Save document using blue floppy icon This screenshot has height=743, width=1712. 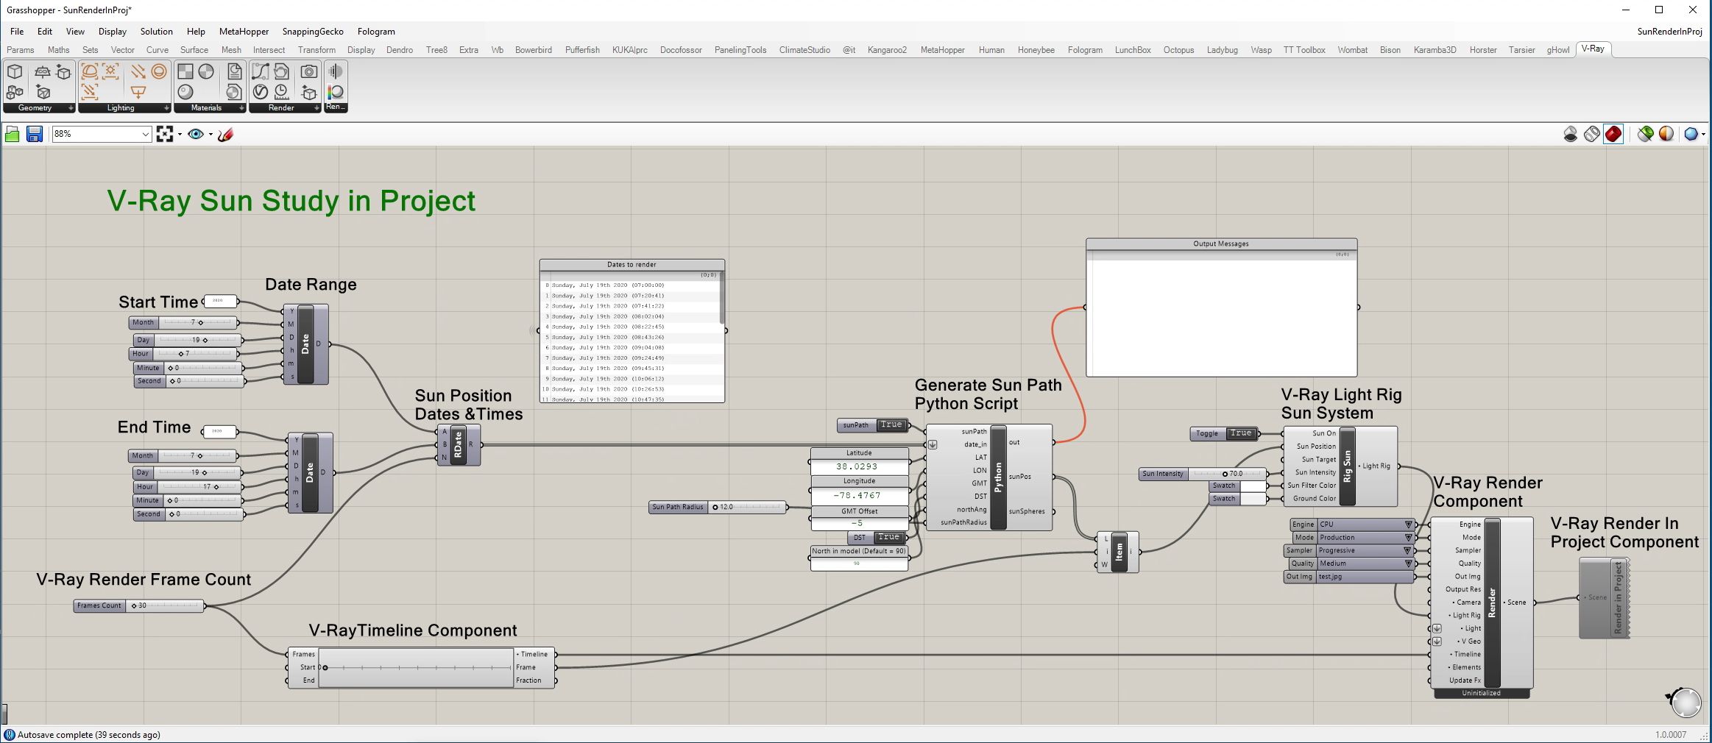pyautogui.click(x=34, y=134)
